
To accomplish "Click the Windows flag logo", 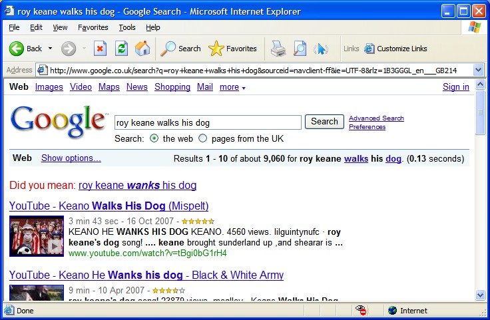I will [x=475, y=27].
